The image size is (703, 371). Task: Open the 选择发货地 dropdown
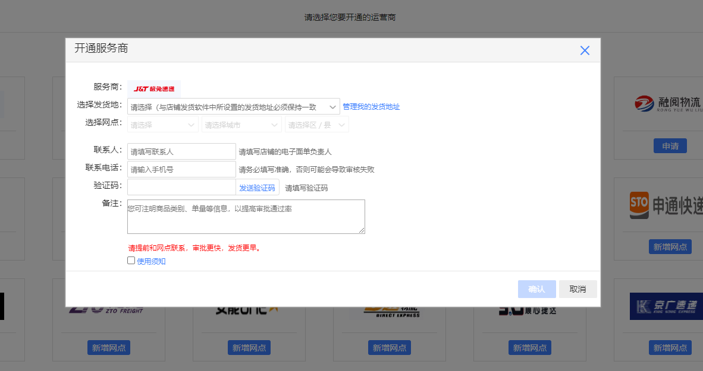click(x=233, y=107)
